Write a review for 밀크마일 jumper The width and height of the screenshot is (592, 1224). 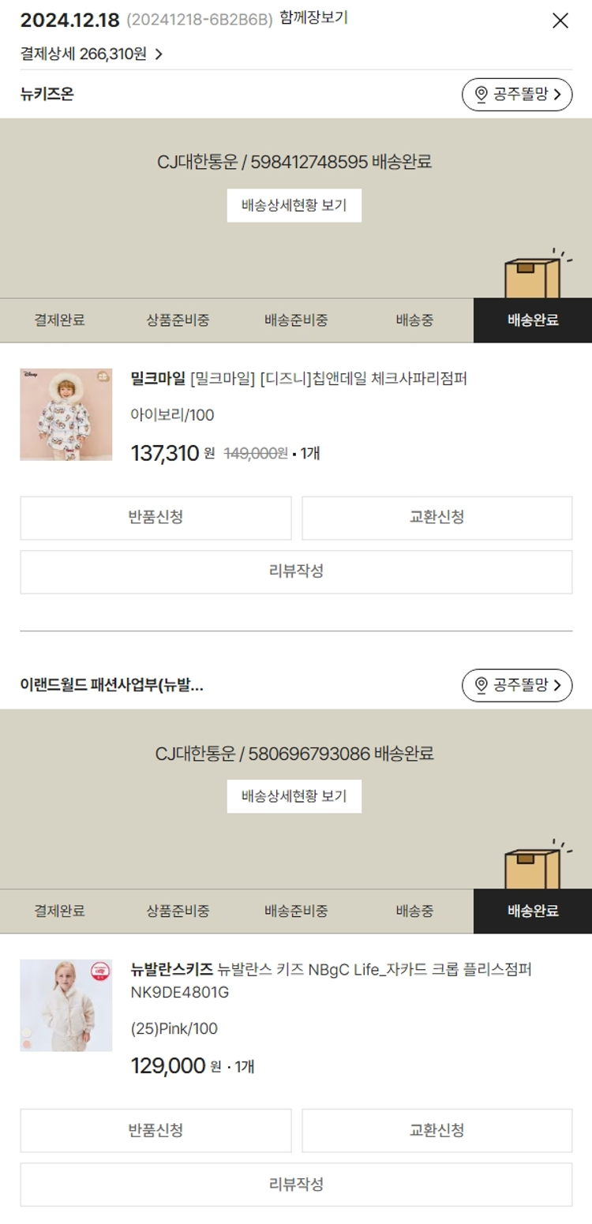(296, 572)
